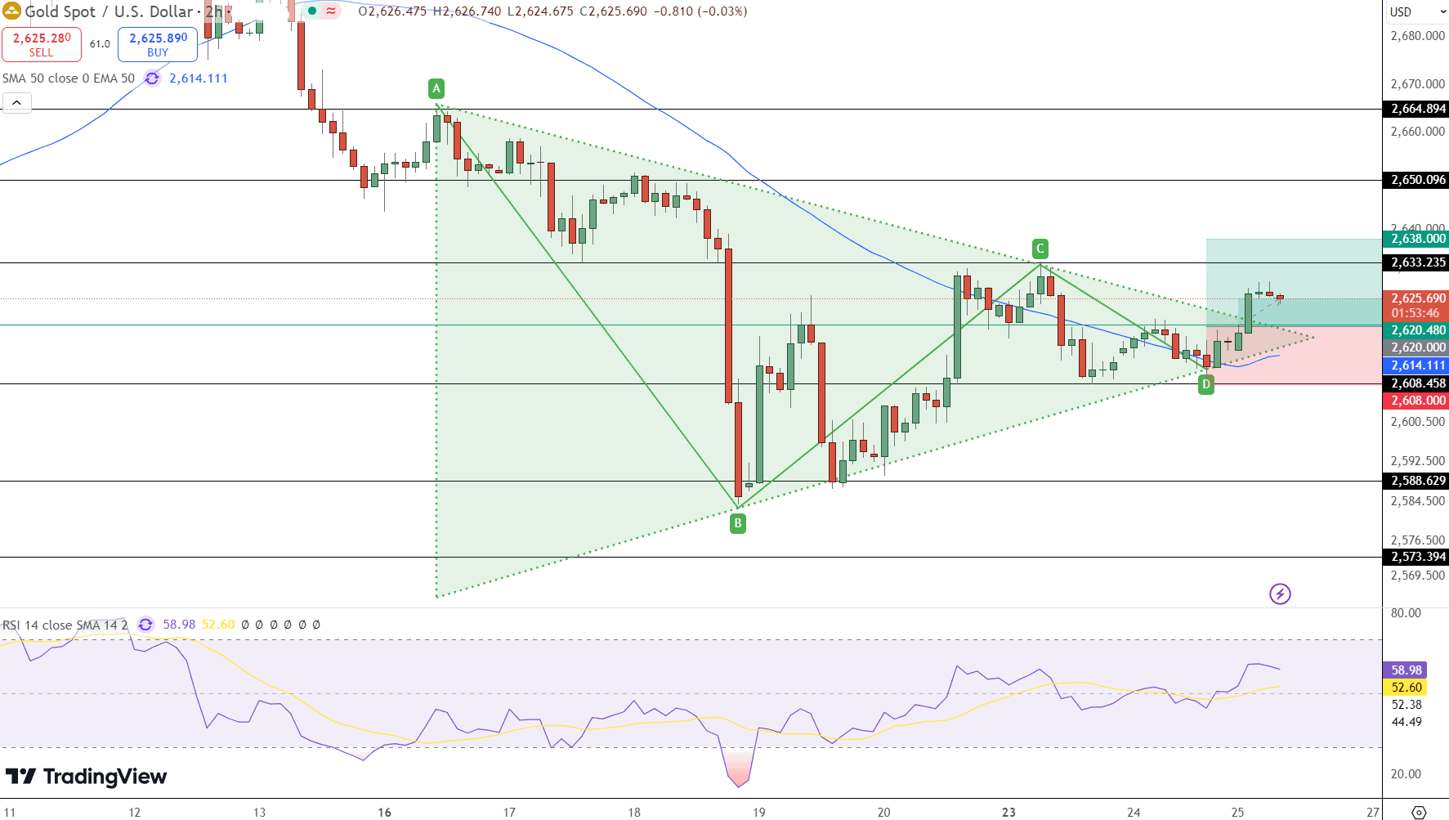Click the 2,608.000 stop loss price label

click(x=1415, y=401)
